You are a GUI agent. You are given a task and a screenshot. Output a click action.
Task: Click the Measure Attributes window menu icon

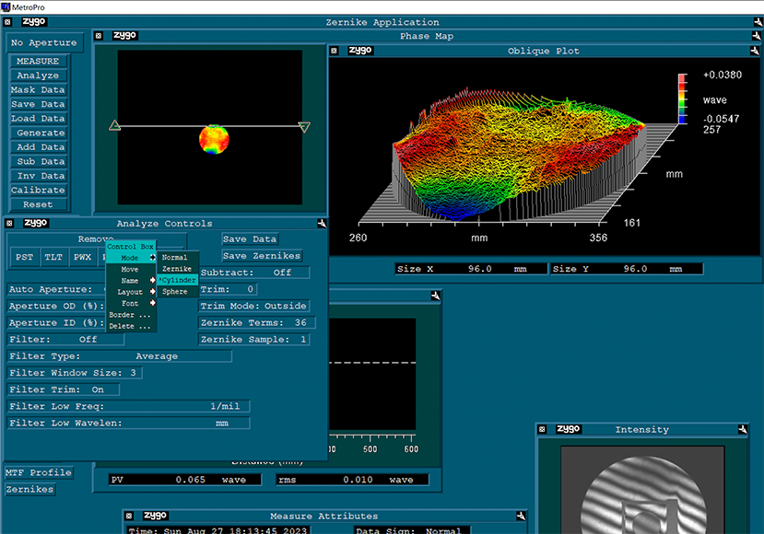tap(128, 516)
